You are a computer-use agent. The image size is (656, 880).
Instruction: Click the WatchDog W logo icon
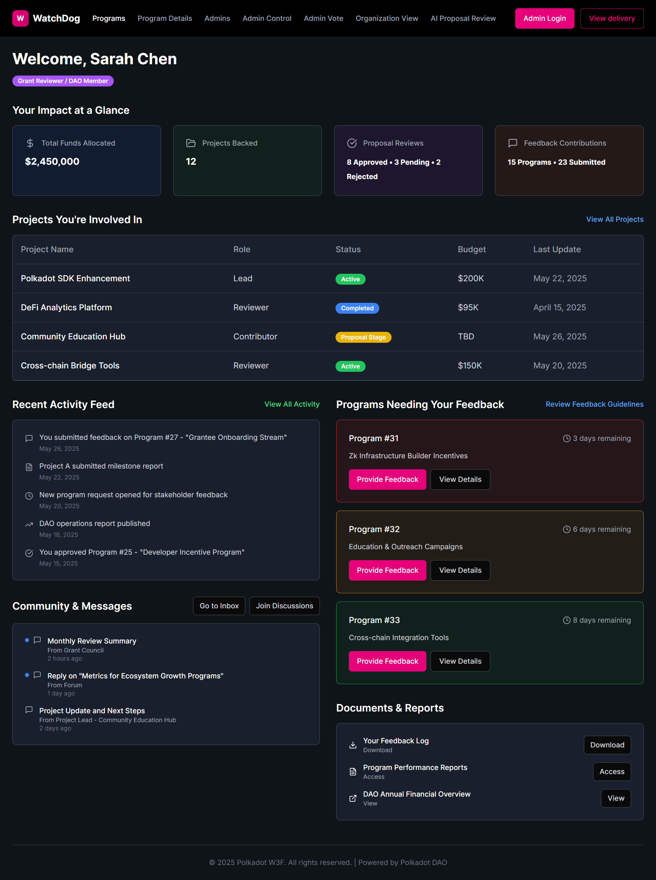tap(20, 18)
